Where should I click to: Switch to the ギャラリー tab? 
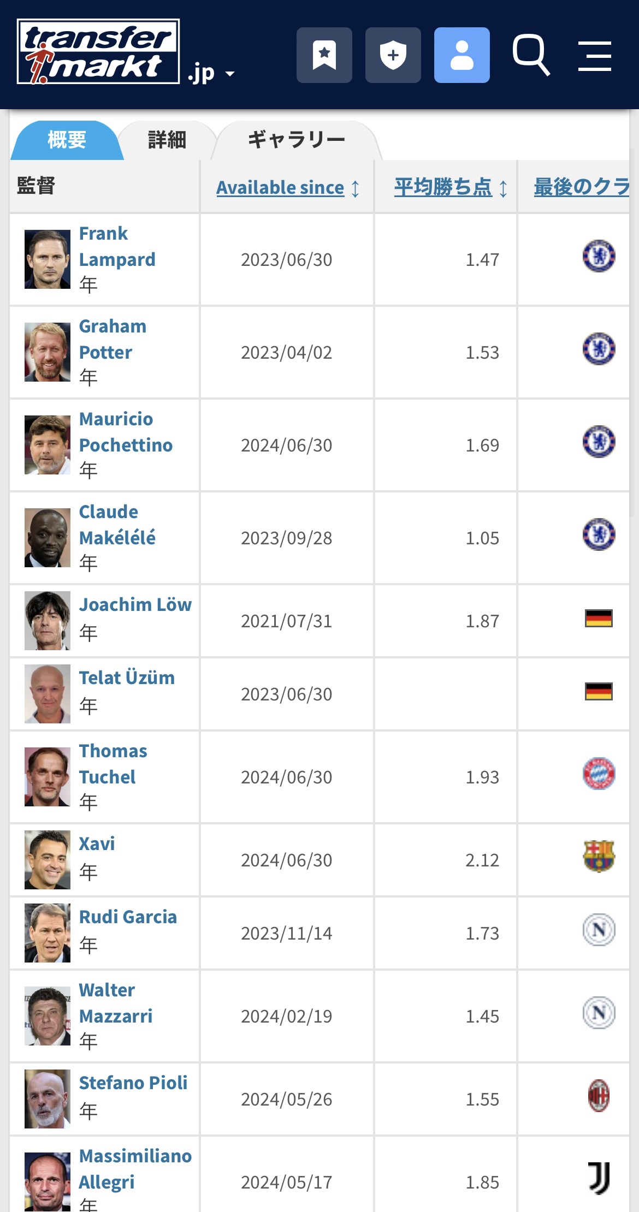[x=297, y=140]
